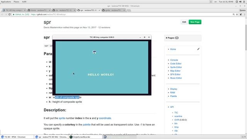Click the 'Description:' heading
The height and width of the screenshot is (139, 247).
(55, 110)
